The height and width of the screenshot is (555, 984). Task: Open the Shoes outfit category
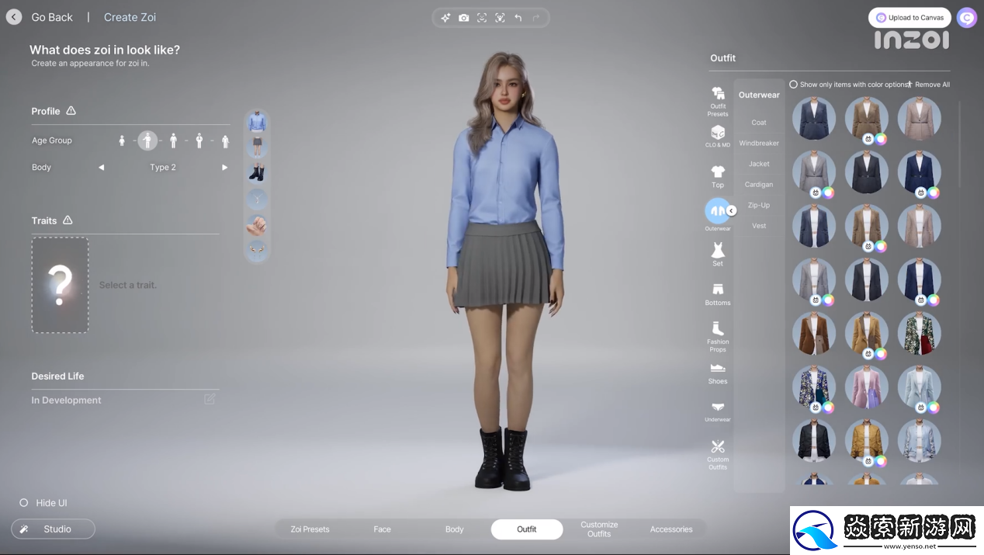718,373
